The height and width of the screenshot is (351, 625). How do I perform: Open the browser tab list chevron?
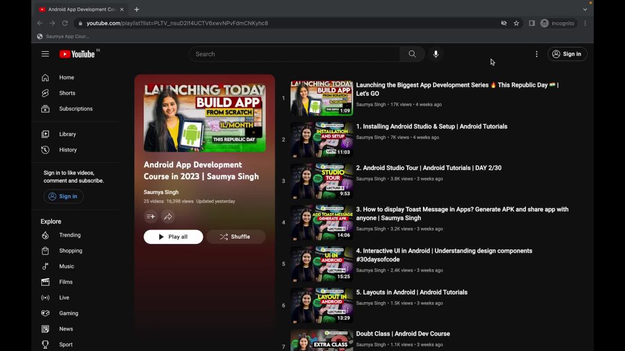585,9
